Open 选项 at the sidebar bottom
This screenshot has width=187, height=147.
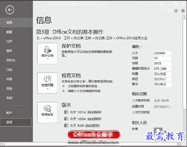point(16,122)
